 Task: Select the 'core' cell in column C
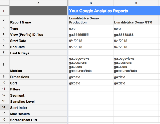point(136,28)
